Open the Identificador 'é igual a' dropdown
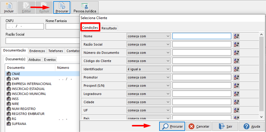This screenshot has height=132, width=266. click(148, 69)
